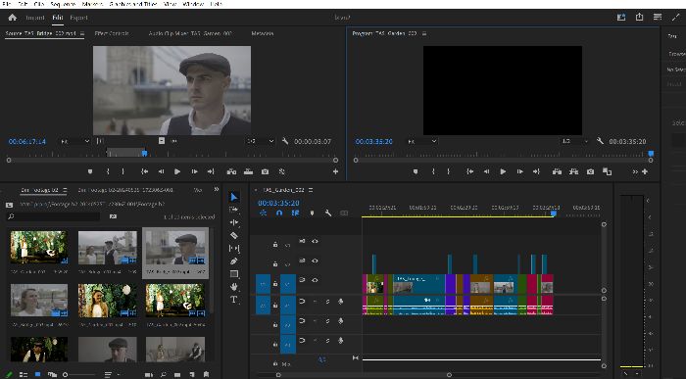The image size is (686, 379).
Task: Toggle Linked Selection in the timeline
Action: 295,213
